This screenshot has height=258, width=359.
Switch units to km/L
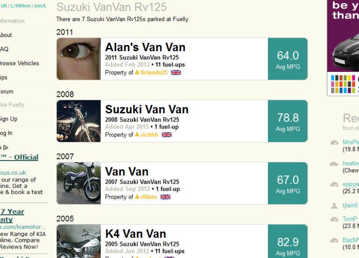[40, 6]
